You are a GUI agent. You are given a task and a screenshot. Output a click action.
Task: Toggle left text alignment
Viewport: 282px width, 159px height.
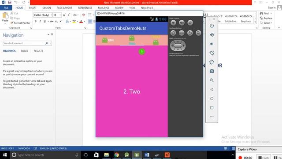[90, 21]
